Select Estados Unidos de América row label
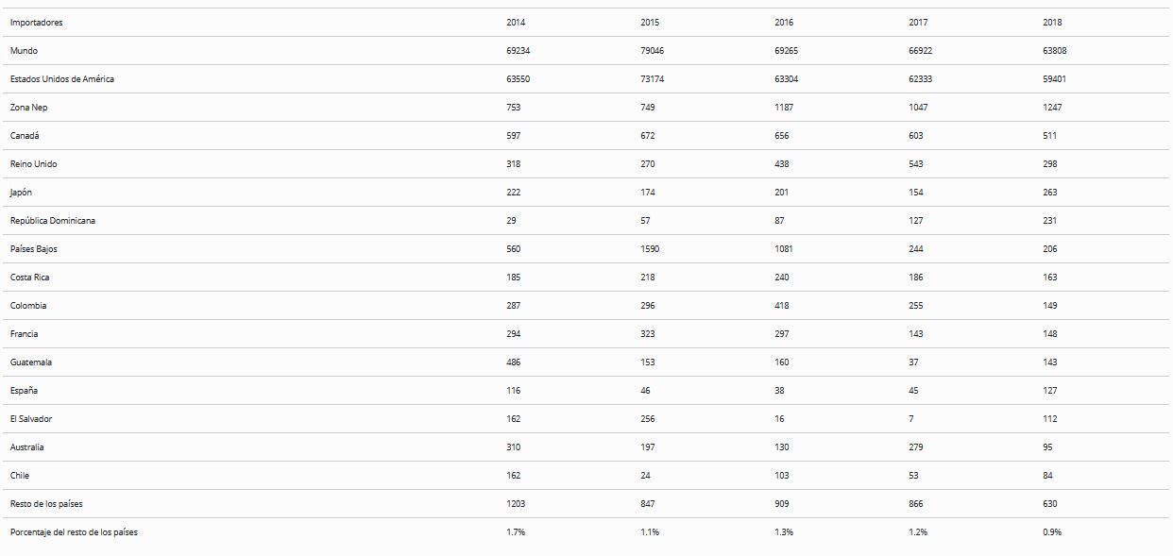This screenshot has height=556, width=1173. click(62, 79)
